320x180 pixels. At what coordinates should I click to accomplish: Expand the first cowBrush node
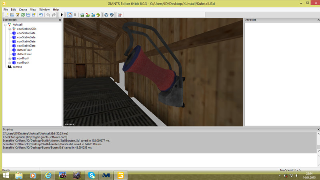click(x=10, y=58)
